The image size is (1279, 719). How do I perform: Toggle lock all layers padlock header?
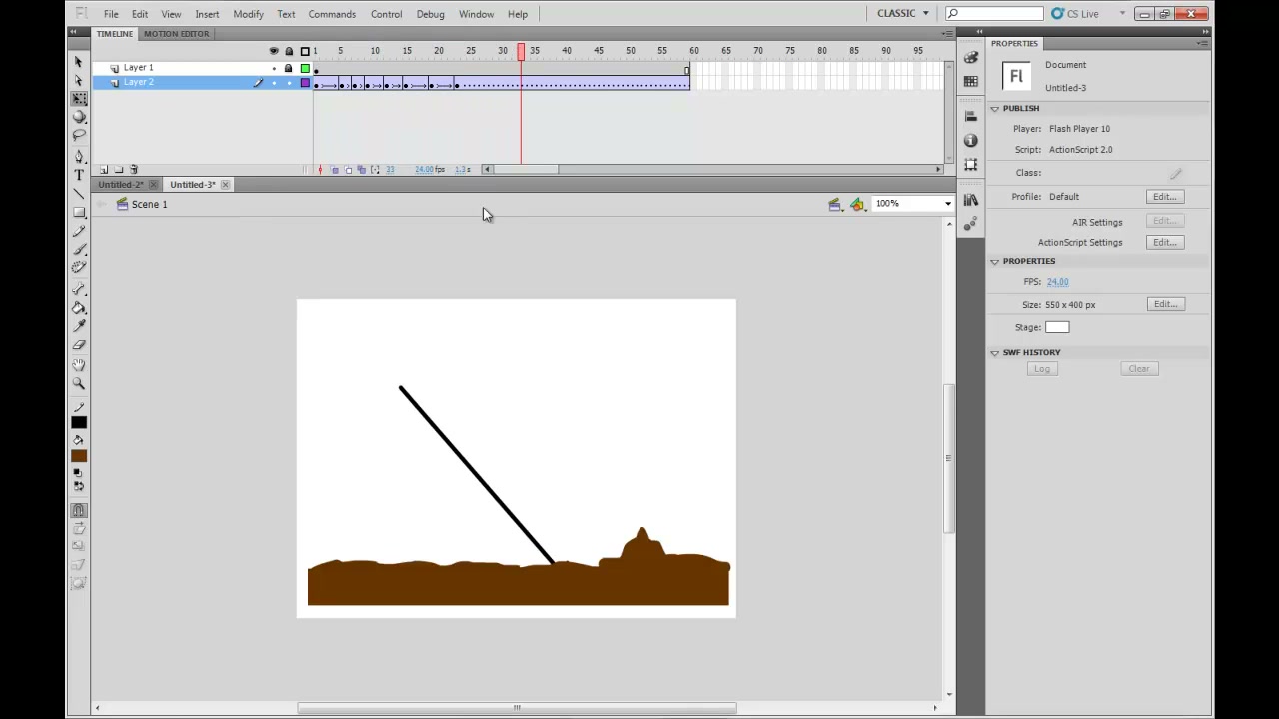pos(289,51)
